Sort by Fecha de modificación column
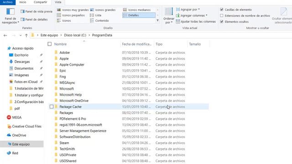 click(x=136, y=44)
